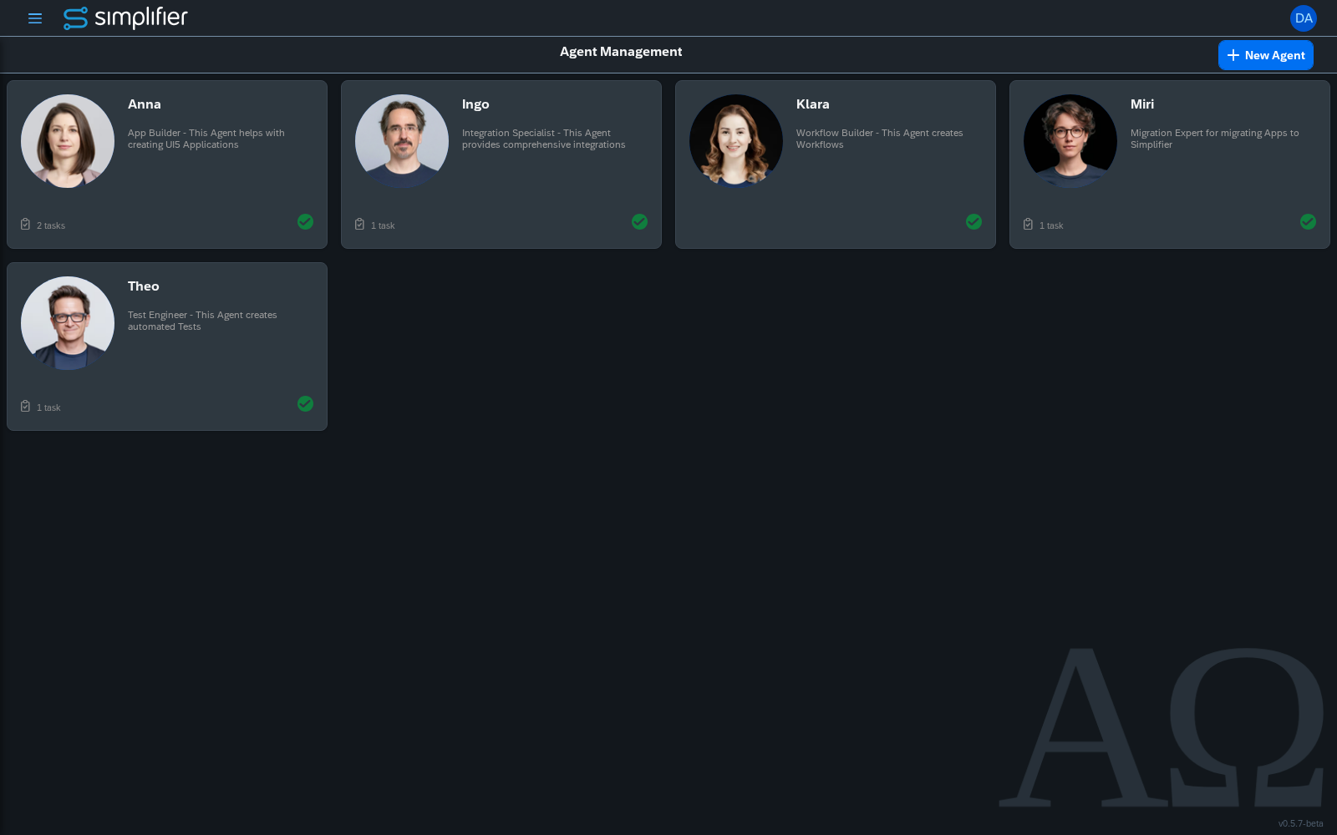Select the Theo agent name
The height and width of the screenshot is (835, 1337).
click(144, 286)
